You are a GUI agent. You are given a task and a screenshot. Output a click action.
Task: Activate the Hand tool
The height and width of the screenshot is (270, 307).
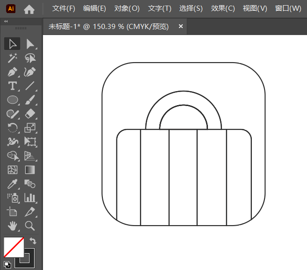(12, 226)
